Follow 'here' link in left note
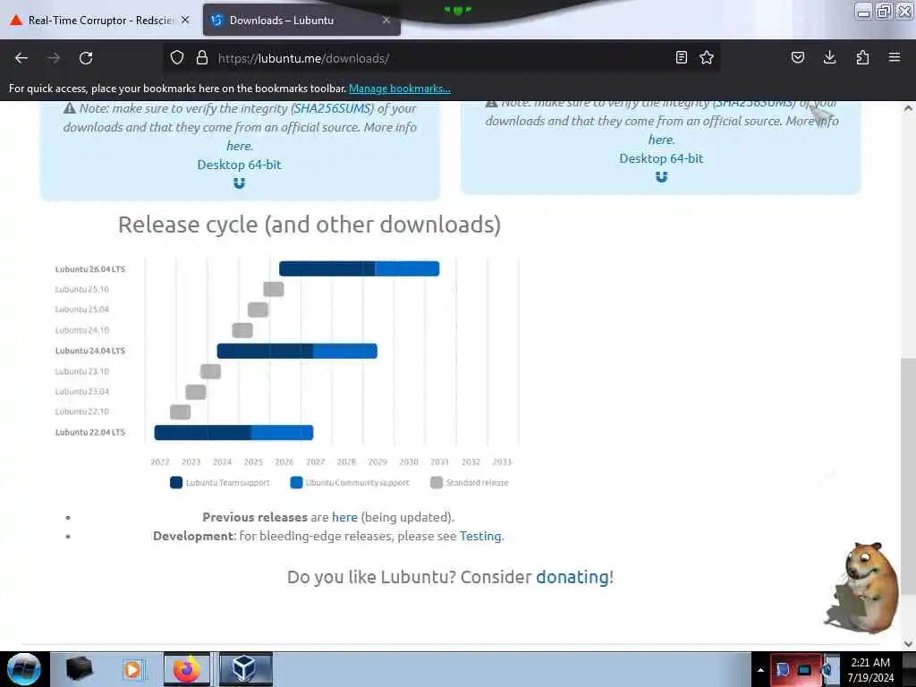This screenshot has width=916, height=687. [x=239, y=146]
